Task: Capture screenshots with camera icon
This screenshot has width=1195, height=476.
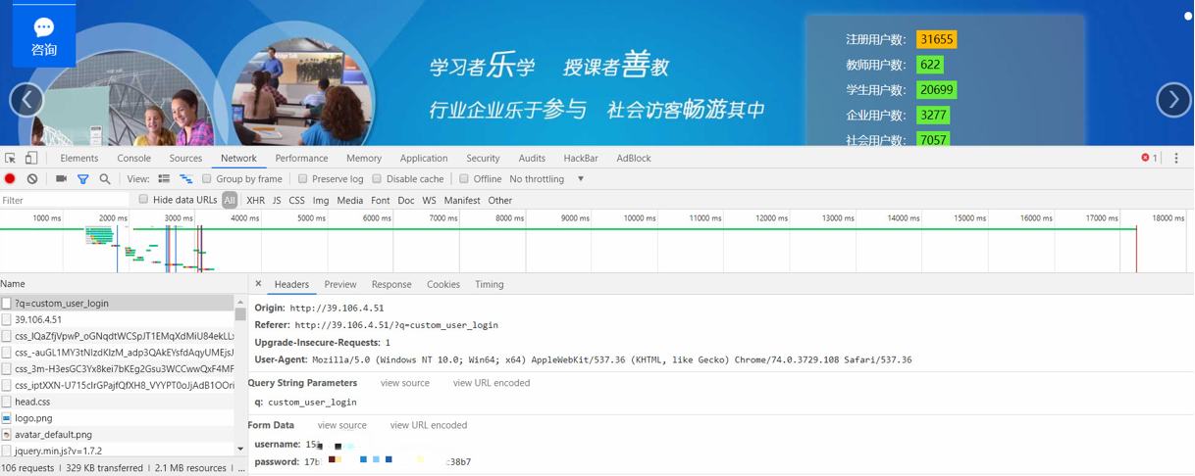Action: [x=61, y=179]
